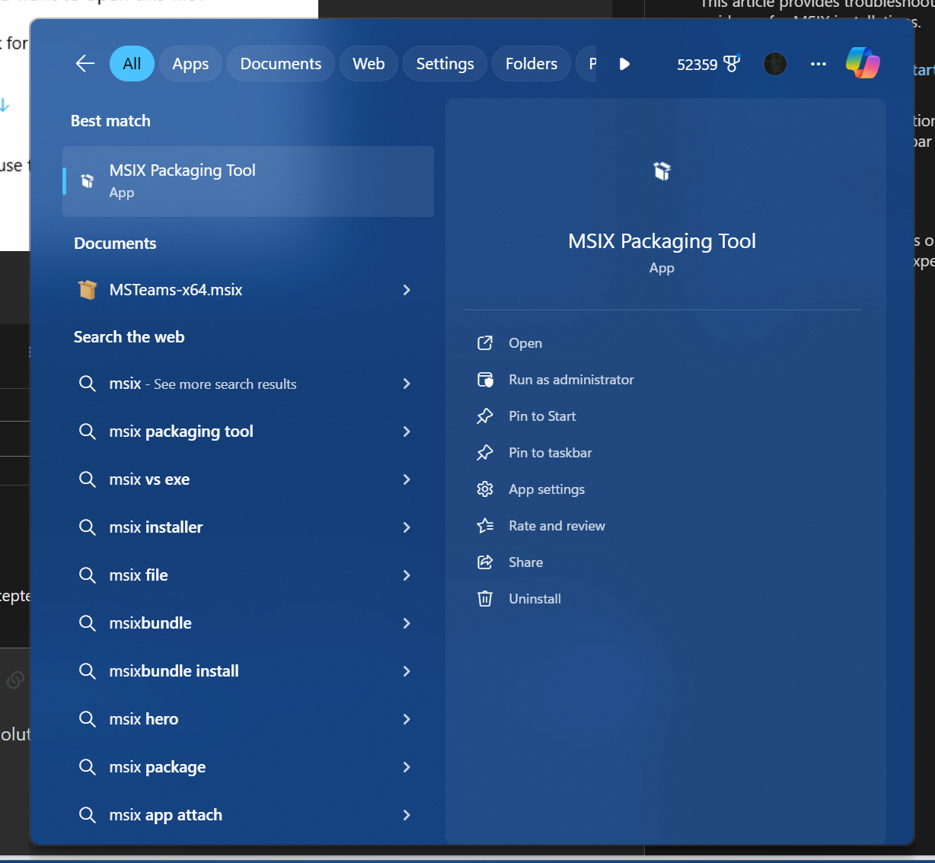Click the Open action's launch icon

[485, 343]
